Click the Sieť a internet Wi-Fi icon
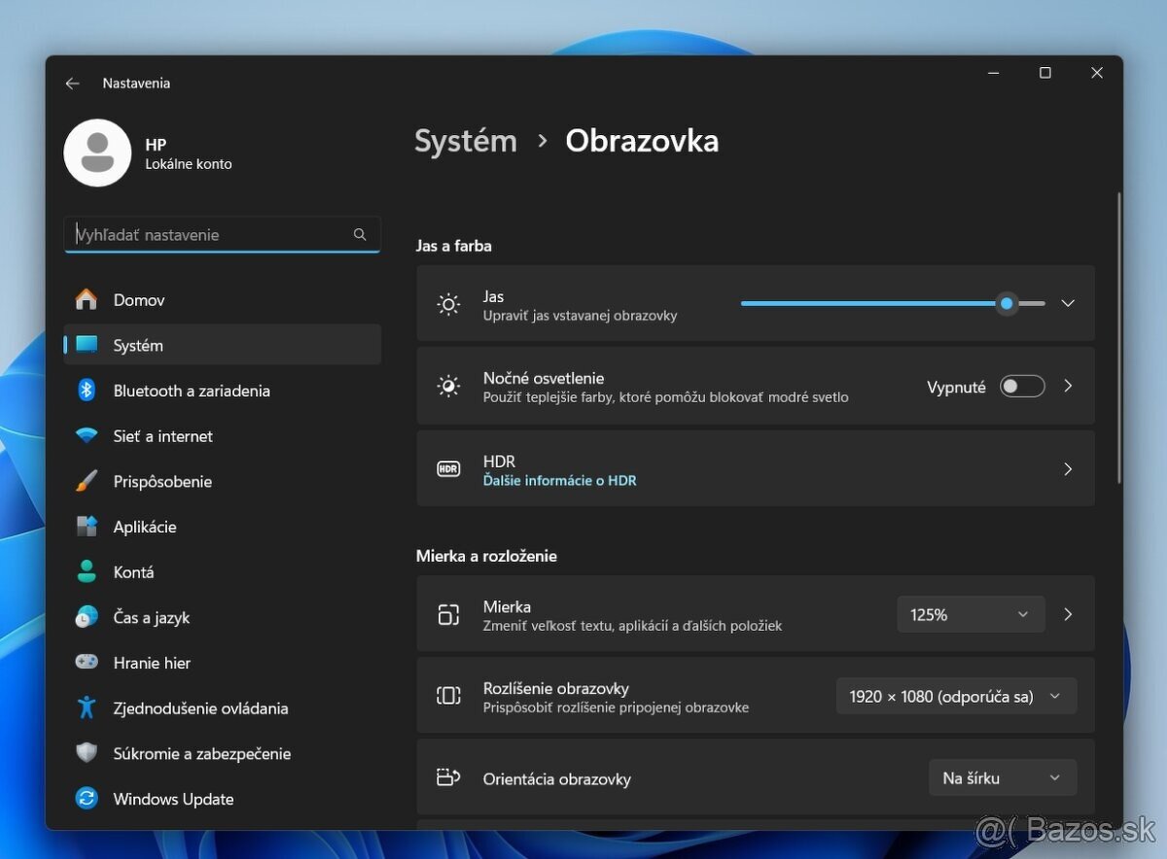 [x=87, y=436]
